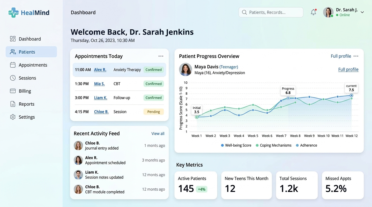
Task: Click the Missed Appts 5.2% card
Action: (343, 185)
